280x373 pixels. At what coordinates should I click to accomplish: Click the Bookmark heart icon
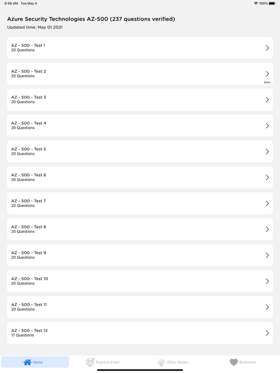point(233,362)
